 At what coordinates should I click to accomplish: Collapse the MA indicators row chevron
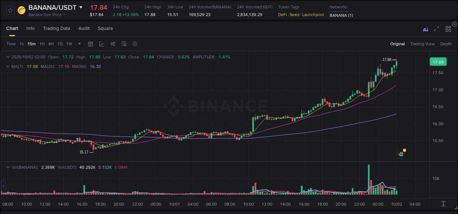(x=8, y=66)
